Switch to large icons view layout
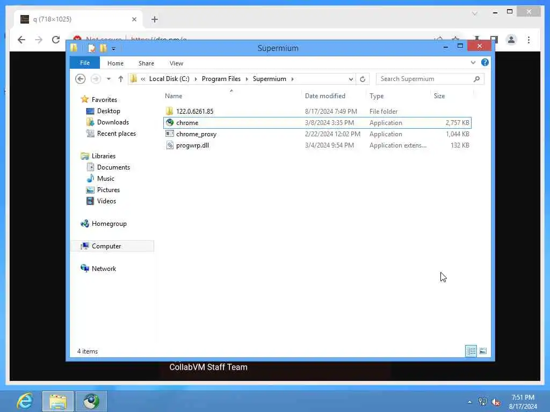The image size is (550, 412). tap(483, 351)
